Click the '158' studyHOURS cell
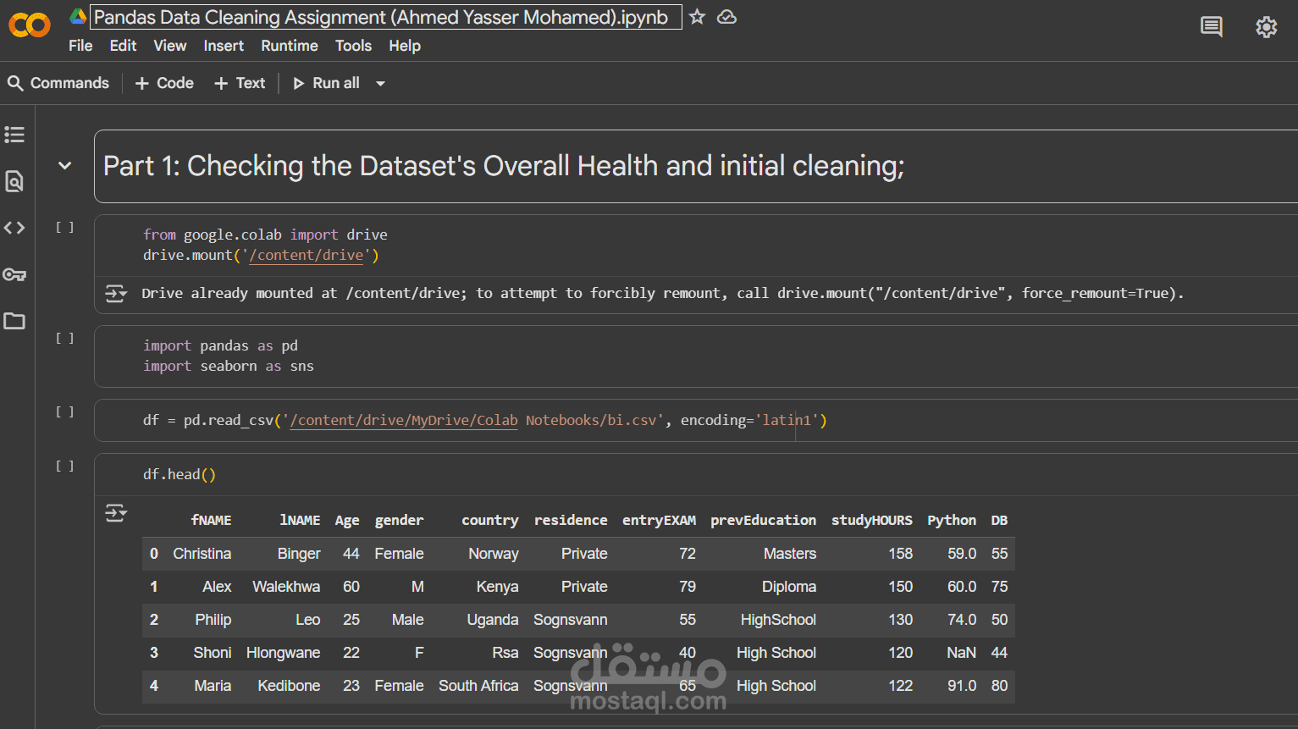This screenshot has height=729, width=1298. [900, 554]
